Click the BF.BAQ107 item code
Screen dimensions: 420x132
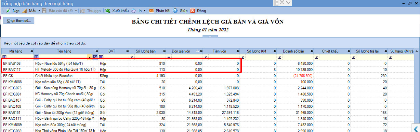coord(12,100)
